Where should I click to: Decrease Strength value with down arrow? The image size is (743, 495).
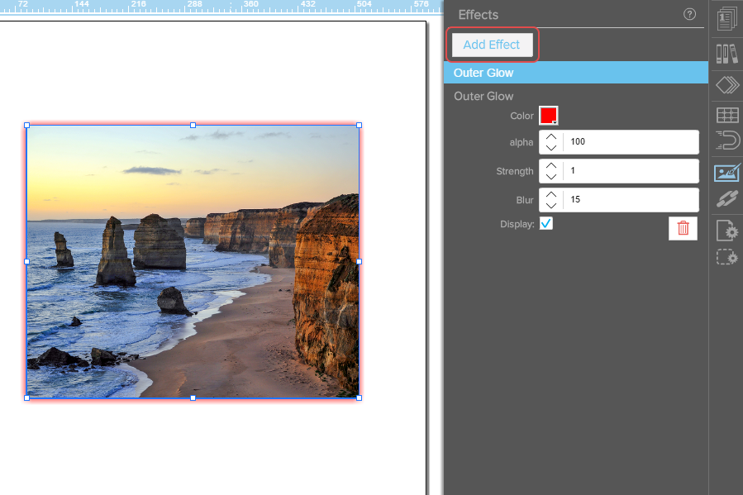coord(551,177)
